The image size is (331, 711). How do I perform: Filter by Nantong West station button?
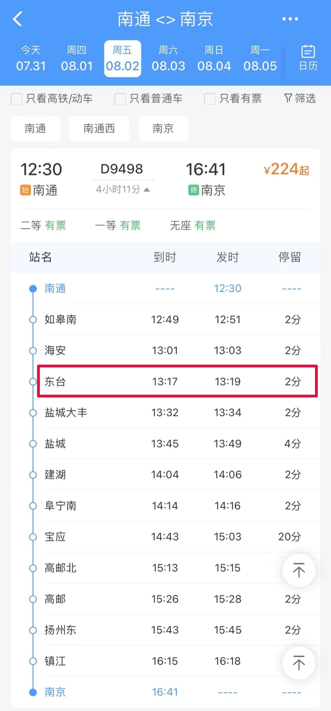99,129
